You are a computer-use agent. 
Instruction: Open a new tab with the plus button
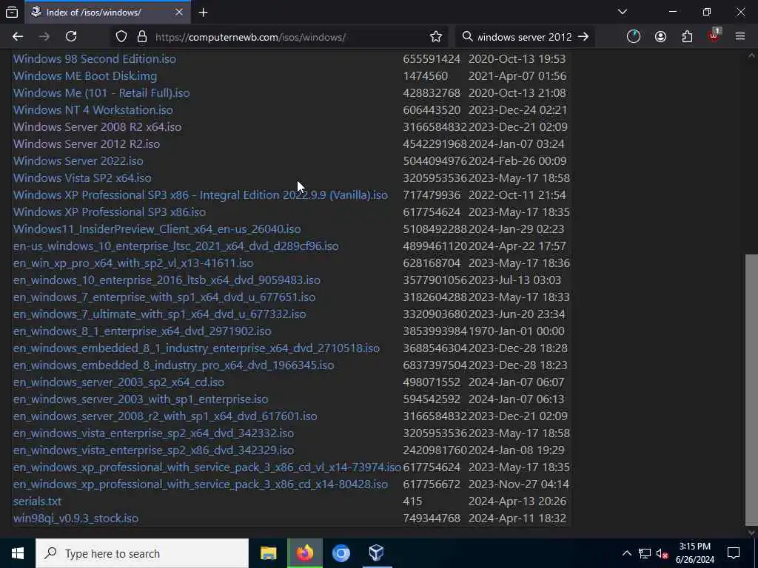203,13
